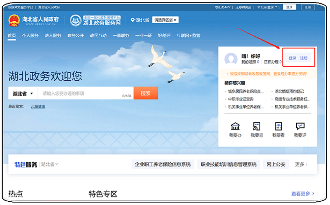This screenshot has height=205, width=330.
Task: Click the 登录 button in the top bar
Action: click(290, 7)
